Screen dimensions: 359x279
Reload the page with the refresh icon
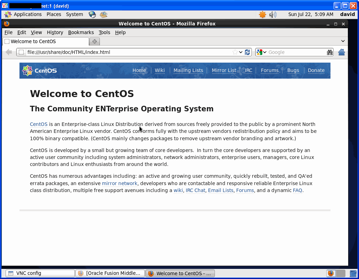[247, 52]
